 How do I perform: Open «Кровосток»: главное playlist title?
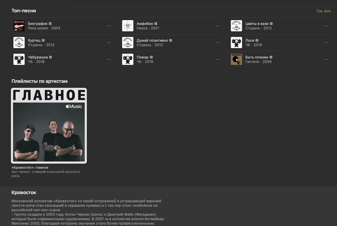pos(30,167)
